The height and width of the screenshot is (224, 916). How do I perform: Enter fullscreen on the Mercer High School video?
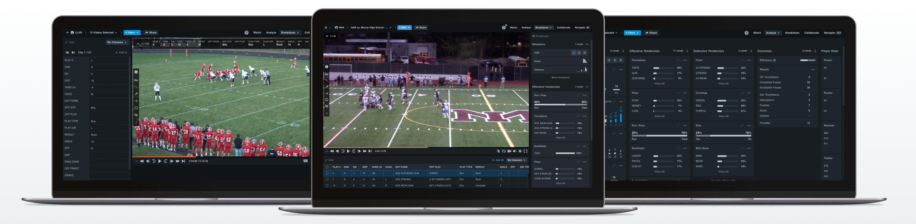[525, 151]
